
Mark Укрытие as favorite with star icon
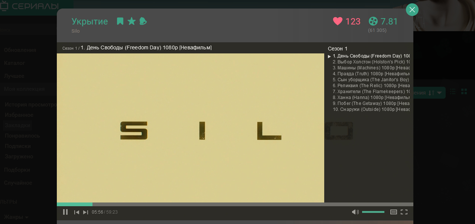[x=131, y=21]
